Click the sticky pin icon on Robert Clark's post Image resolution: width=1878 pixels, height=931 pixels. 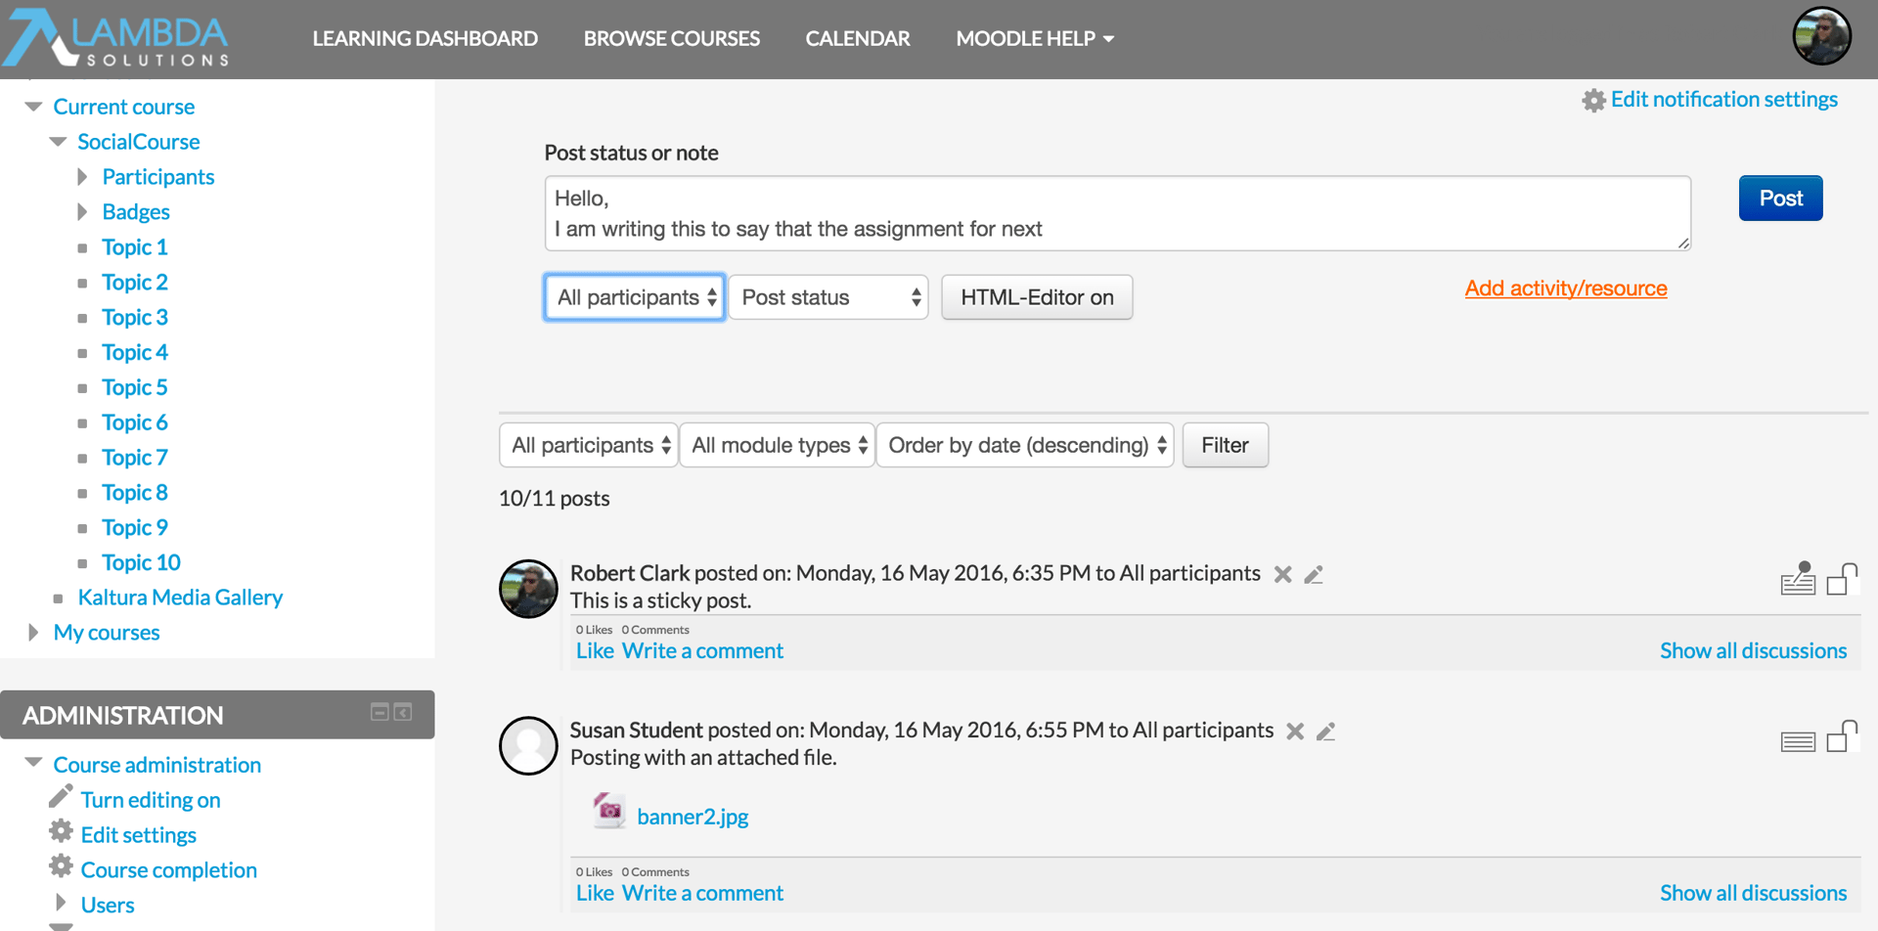point(1798,578)
